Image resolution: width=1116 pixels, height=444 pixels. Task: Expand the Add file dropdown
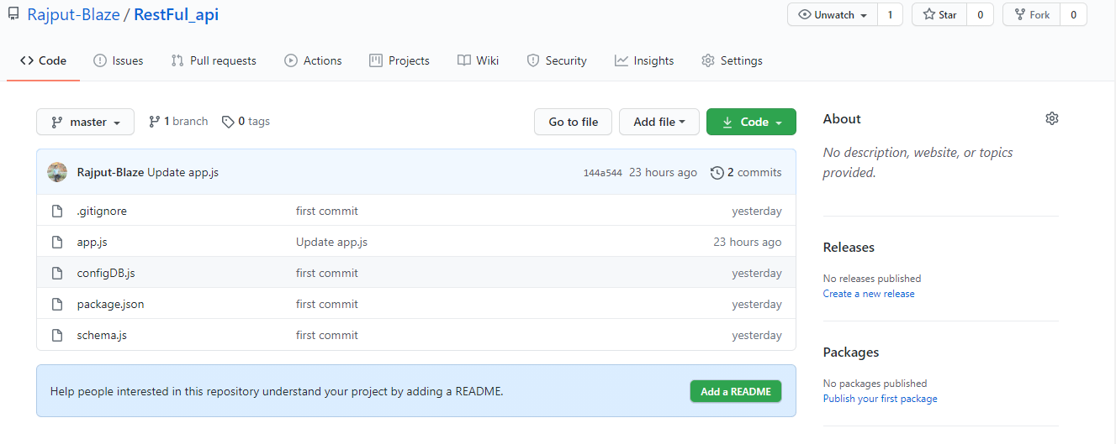(x=659, y=122)
